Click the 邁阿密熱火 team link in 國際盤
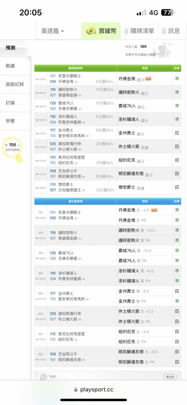Screen dimensions: 187x405 [x=68, y=90]
